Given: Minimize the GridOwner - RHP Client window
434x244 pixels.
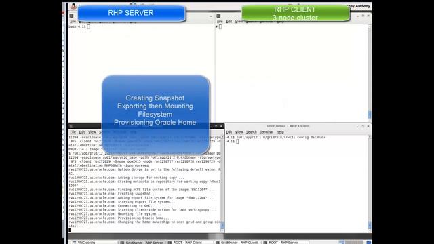Looking at the screenshot, I should click(357, 126).
